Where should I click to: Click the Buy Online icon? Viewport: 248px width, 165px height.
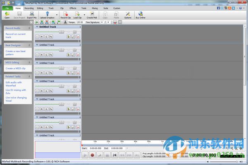[x=141, y=15]
